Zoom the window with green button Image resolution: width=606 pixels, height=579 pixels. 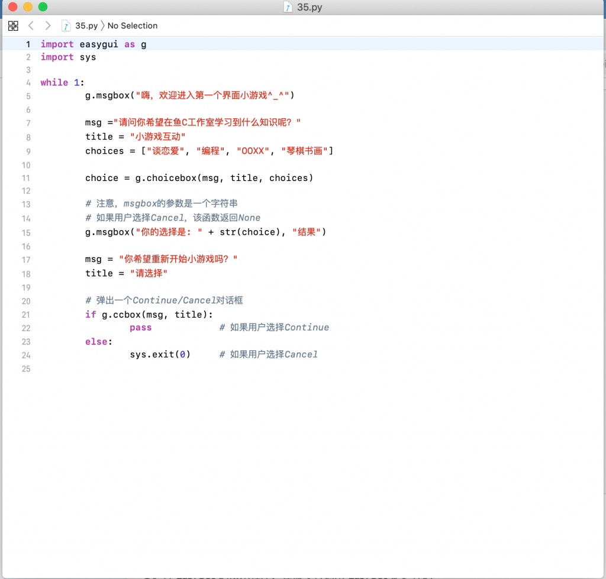[43, 7]
